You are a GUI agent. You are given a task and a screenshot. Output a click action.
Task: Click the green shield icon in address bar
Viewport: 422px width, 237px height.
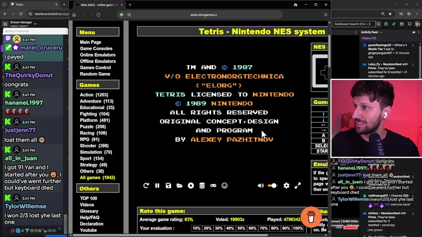pyautogui.click(x=122, y=15)
